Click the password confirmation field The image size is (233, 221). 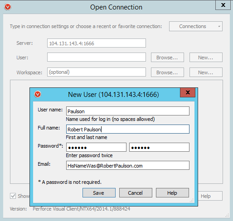coord(159,147)
